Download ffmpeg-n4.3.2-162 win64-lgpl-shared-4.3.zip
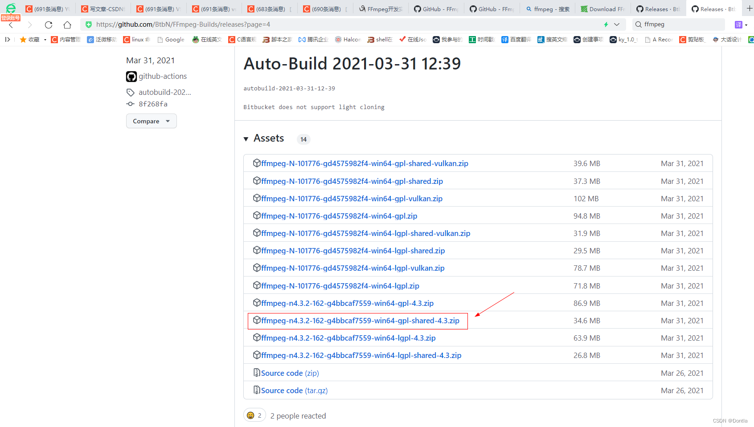 361,355
